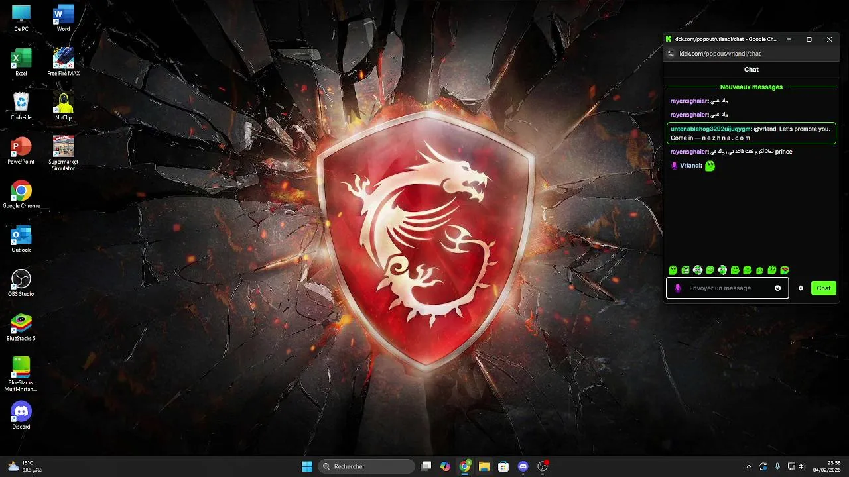Click the purple microphone badge in input
The height and width of the screenshot is (477, 849).
[x=677, y=288]
